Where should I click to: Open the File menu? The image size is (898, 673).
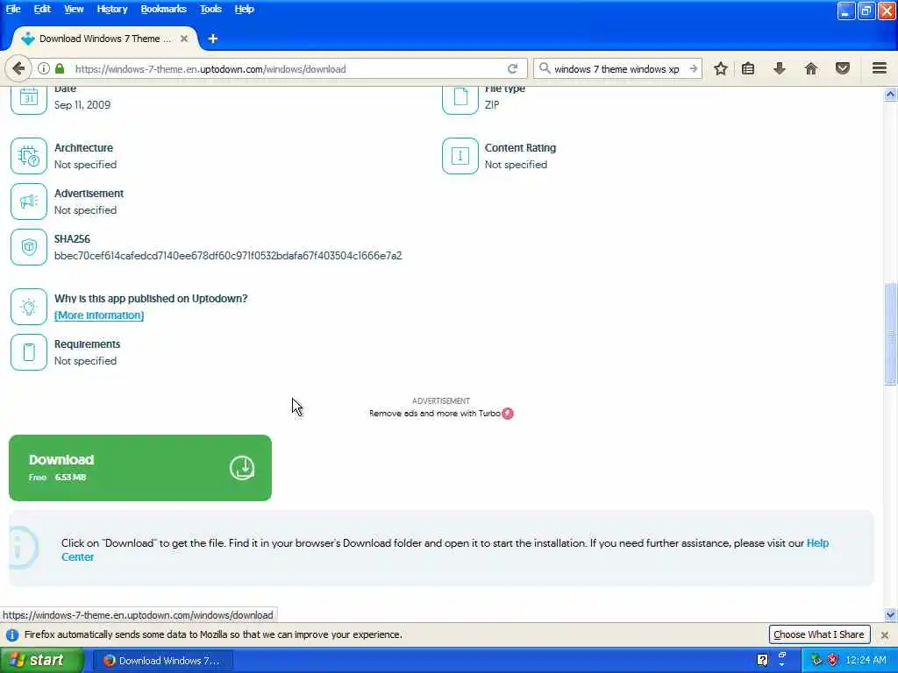(x=13, y=9)
